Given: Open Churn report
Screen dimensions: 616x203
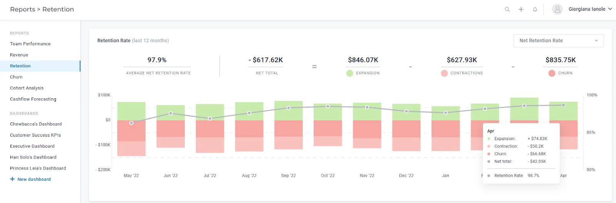Looking at the screenshot, I should pos(16,77).
